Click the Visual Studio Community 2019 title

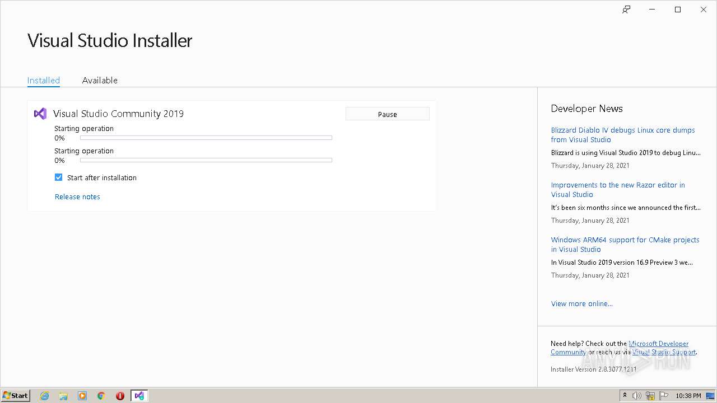[118, 114]
